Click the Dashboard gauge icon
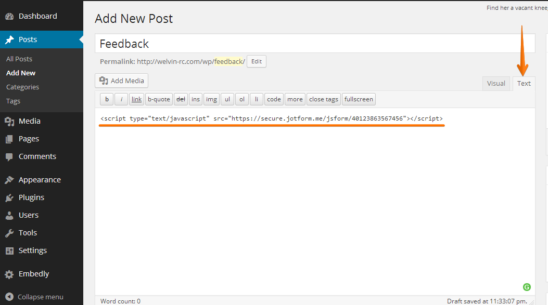Viewport: 548px width, 305px height. 9,16
